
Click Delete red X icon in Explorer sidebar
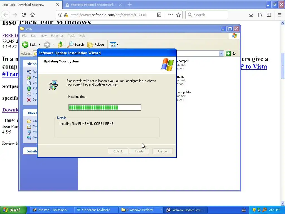[x=29, y=99]
